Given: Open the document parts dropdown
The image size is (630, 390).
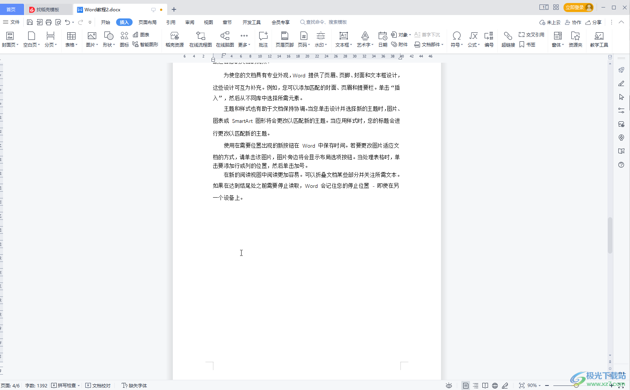Looking at the screenshot, I should (429, 44).
